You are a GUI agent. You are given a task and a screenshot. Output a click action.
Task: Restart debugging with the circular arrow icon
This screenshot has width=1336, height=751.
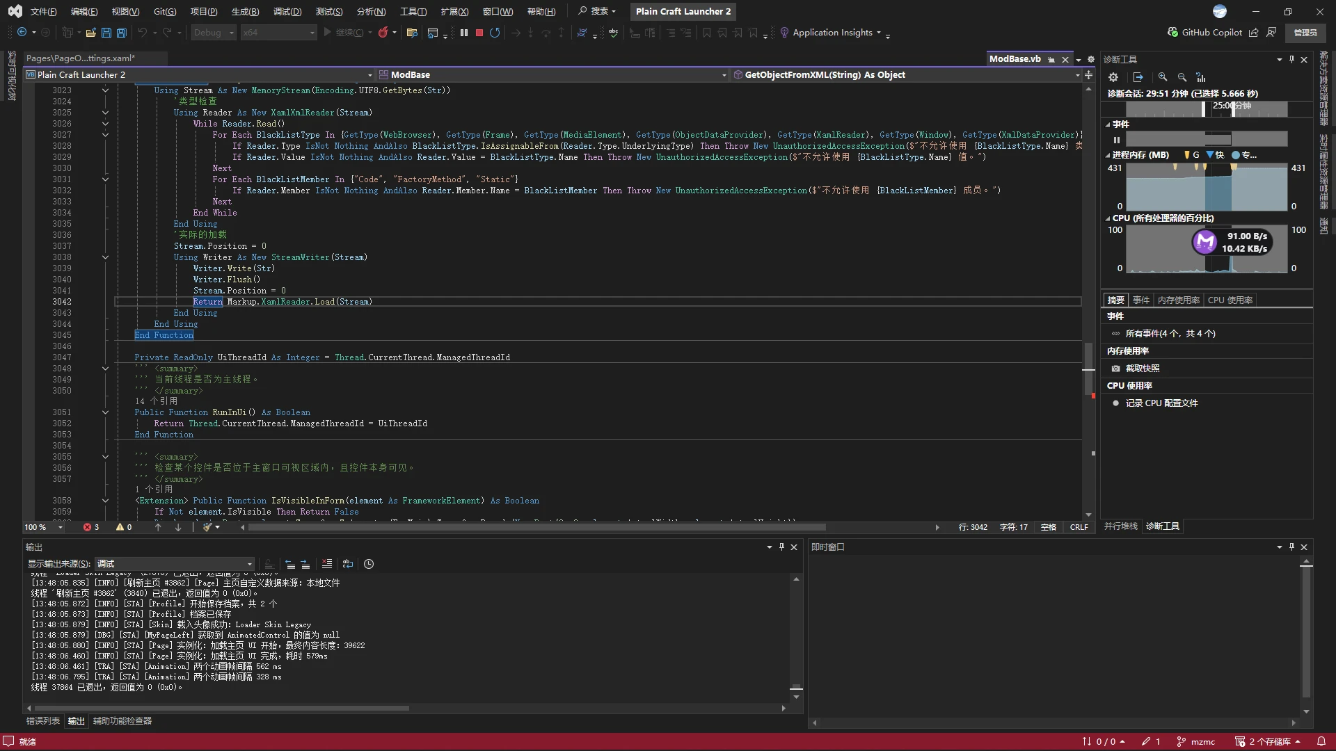click(x=495, y=33)
